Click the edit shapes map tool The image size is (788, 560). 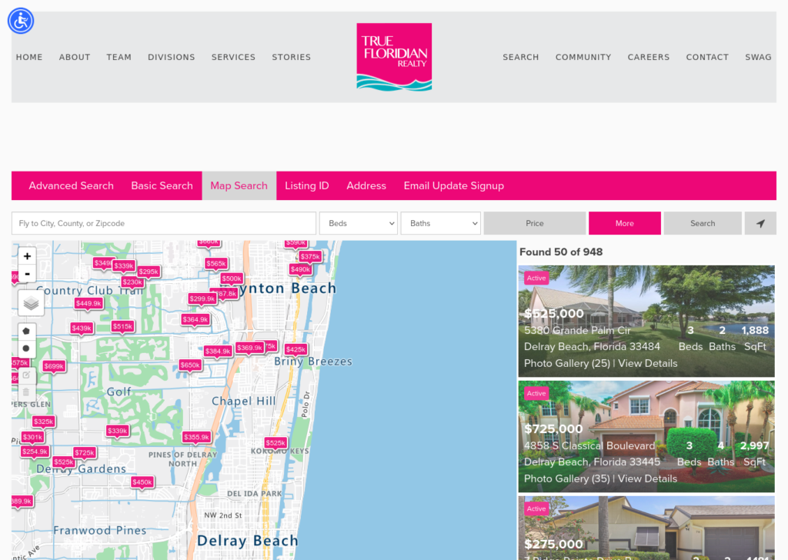27,375
